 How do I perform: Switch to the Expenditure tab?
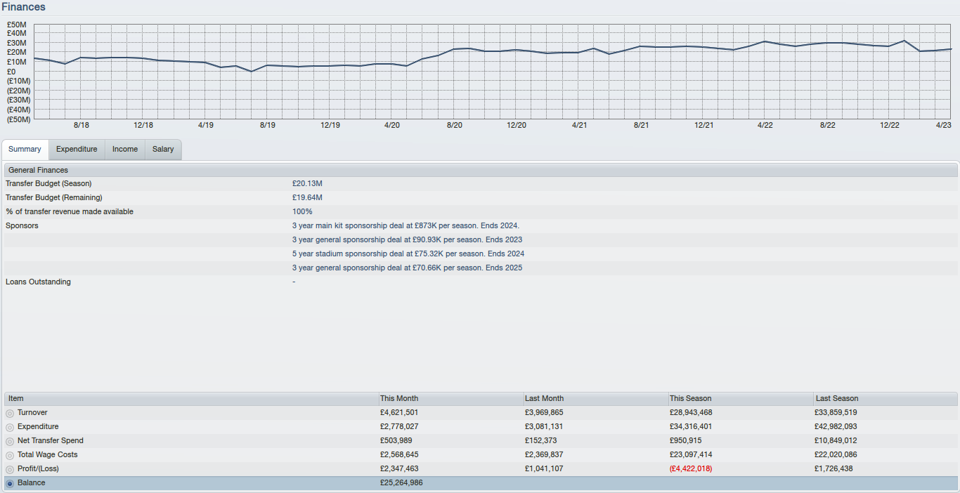click(x=77, y=149)
